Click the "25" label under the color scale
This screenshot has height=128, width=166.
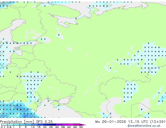click(51, 127)
